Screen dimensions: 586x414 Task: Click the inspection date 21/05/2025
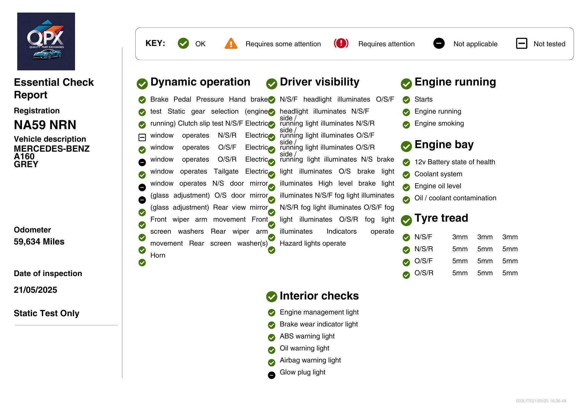coord(35,290)
